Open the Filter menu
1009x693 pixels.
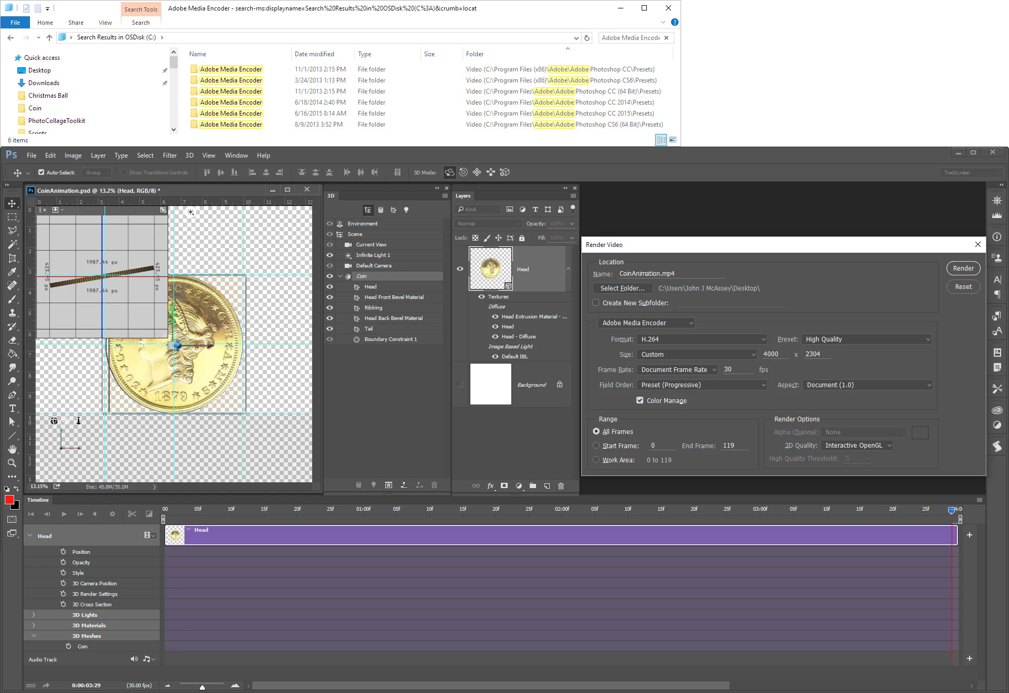tap(169, 156)
